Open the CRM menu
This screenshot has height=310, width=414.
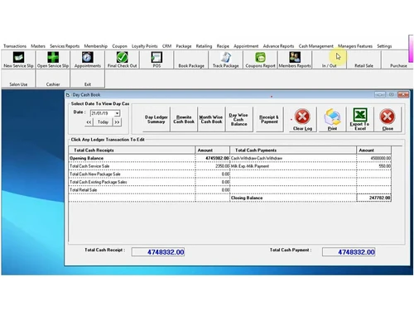166,46
